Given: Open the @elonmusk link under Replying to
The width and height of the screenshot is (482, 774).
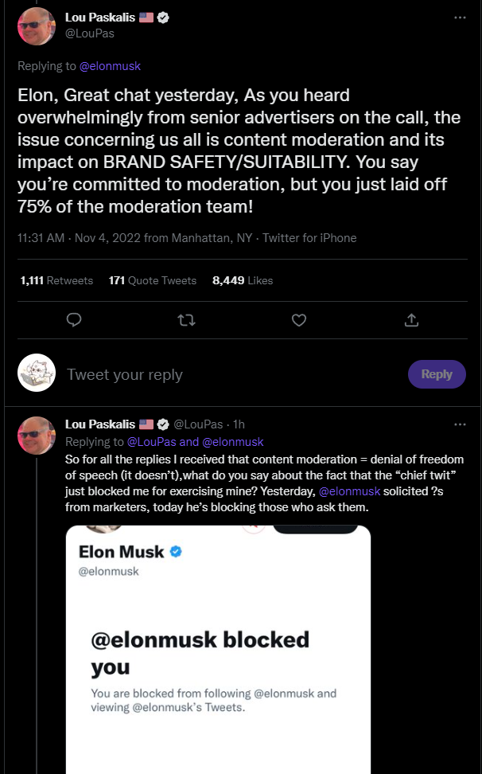Looking at the screenshot, I should point(110,66).
